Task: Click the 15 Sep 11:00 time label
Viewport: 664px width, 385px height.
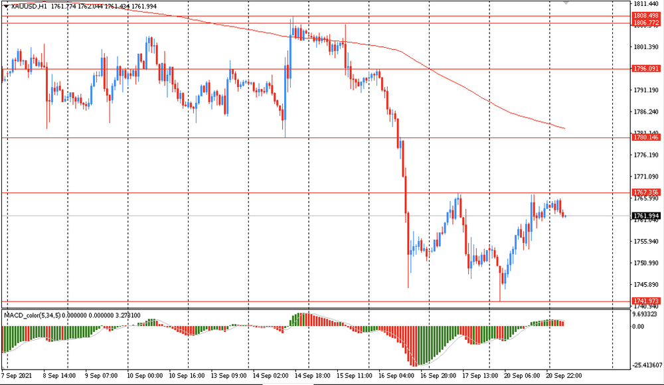Action: tap(355, 376)
